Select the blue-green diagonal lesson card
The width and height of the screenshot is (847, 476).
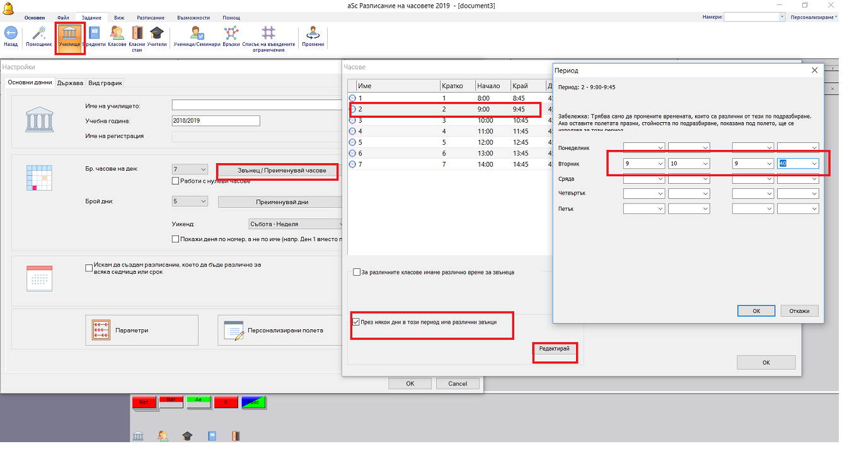[x=253, y=402]
